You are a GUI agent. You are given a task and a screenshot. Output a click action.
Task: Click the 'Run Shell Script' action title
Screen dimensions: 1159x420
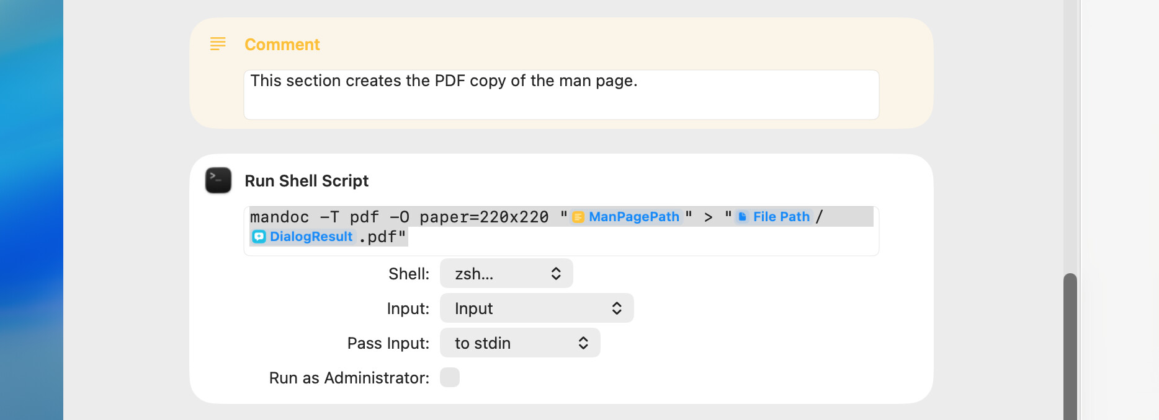pos(307,181)
